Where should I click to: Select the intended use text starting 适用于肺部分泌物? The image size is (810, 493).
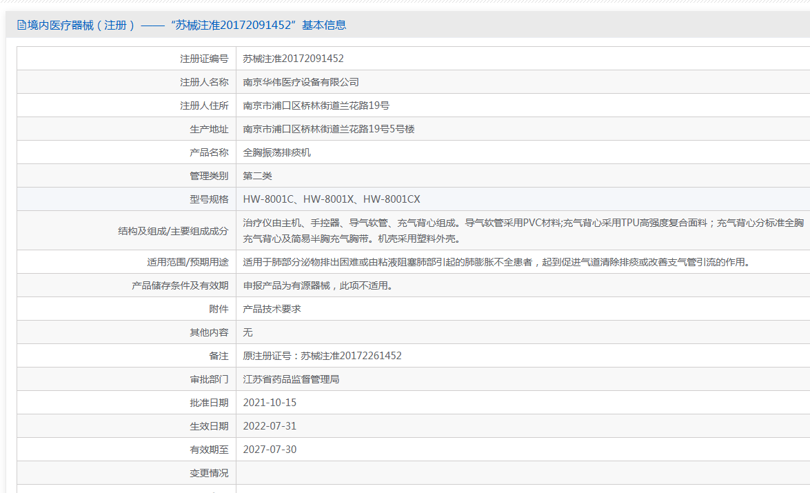pyautogui.click(x=496, y=263)
